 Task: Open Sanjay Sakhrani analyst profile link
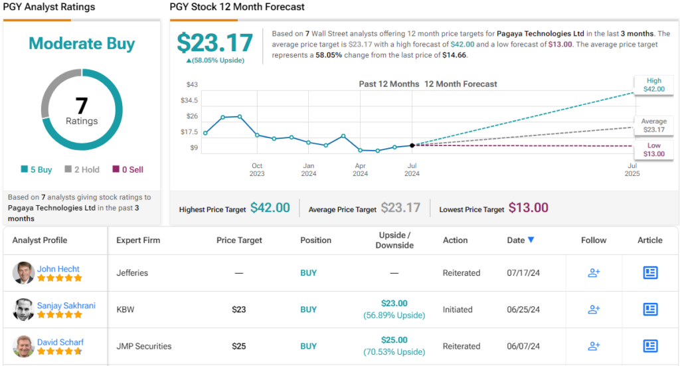[x=66, y=306]
